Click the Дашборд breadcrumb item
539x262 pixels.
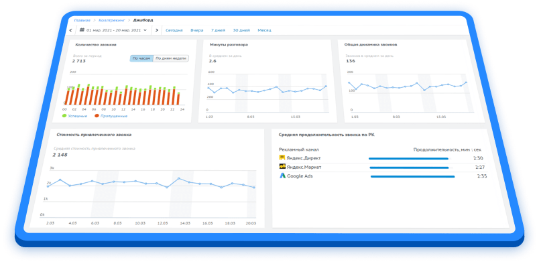pos(143,20)
